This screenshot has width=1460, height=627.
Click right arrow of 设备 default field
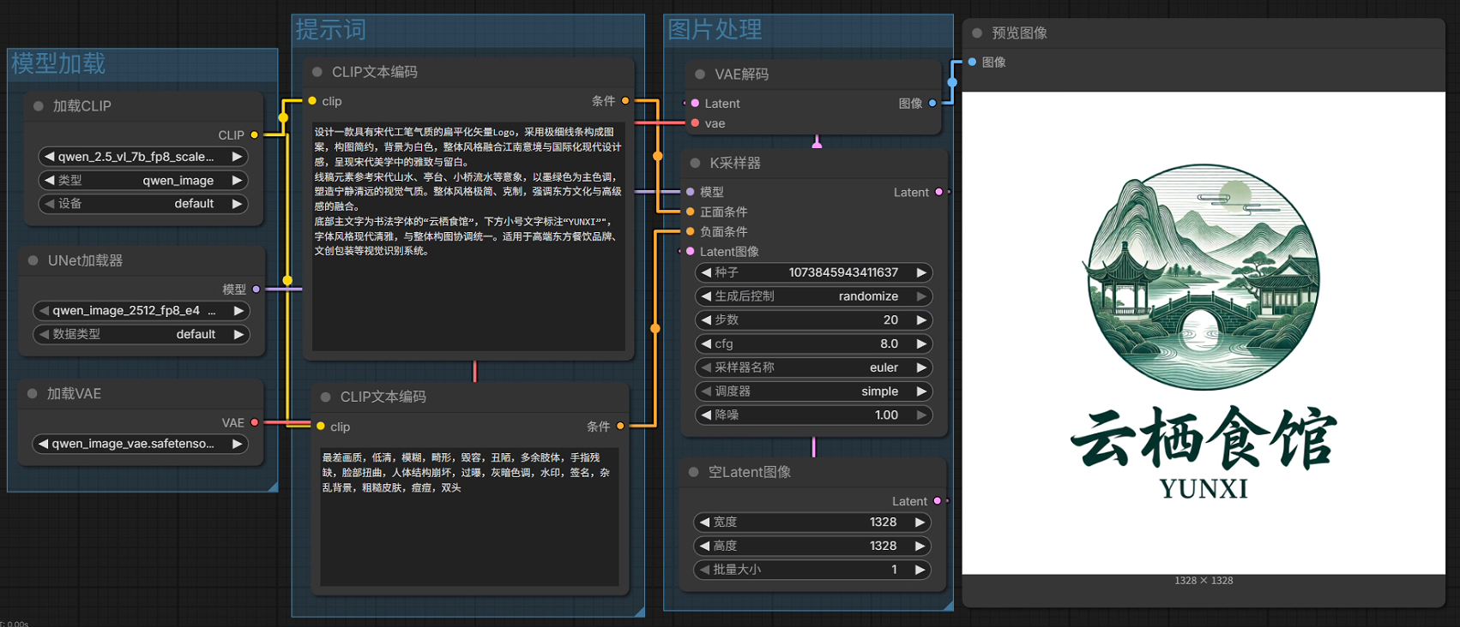(237, 204)
